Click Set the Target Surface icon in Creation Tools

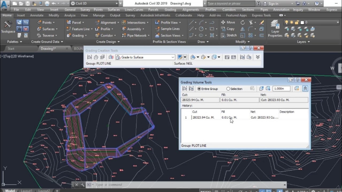[x=96, y=57]
